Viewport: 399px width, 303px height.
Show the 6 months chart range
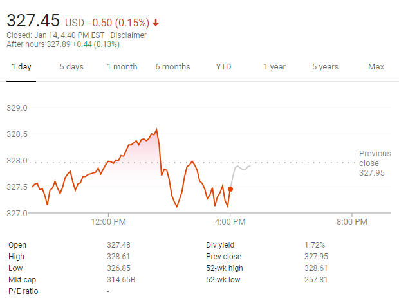click(172, 67)
